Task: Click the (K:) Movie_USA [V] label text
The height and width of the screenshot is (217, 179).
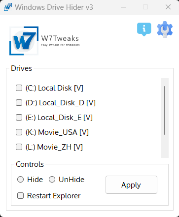Action: coord(57,132)
